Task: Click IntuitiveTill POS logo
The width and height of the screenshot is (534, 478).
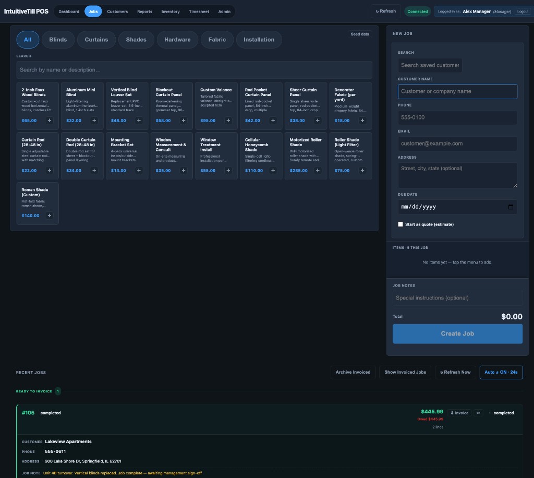Action: tap(26, 11)
